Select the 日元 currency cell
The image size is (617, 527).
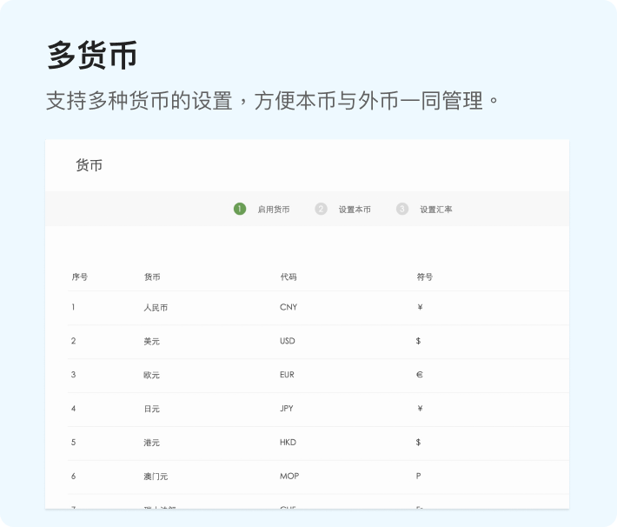point(151,409)
